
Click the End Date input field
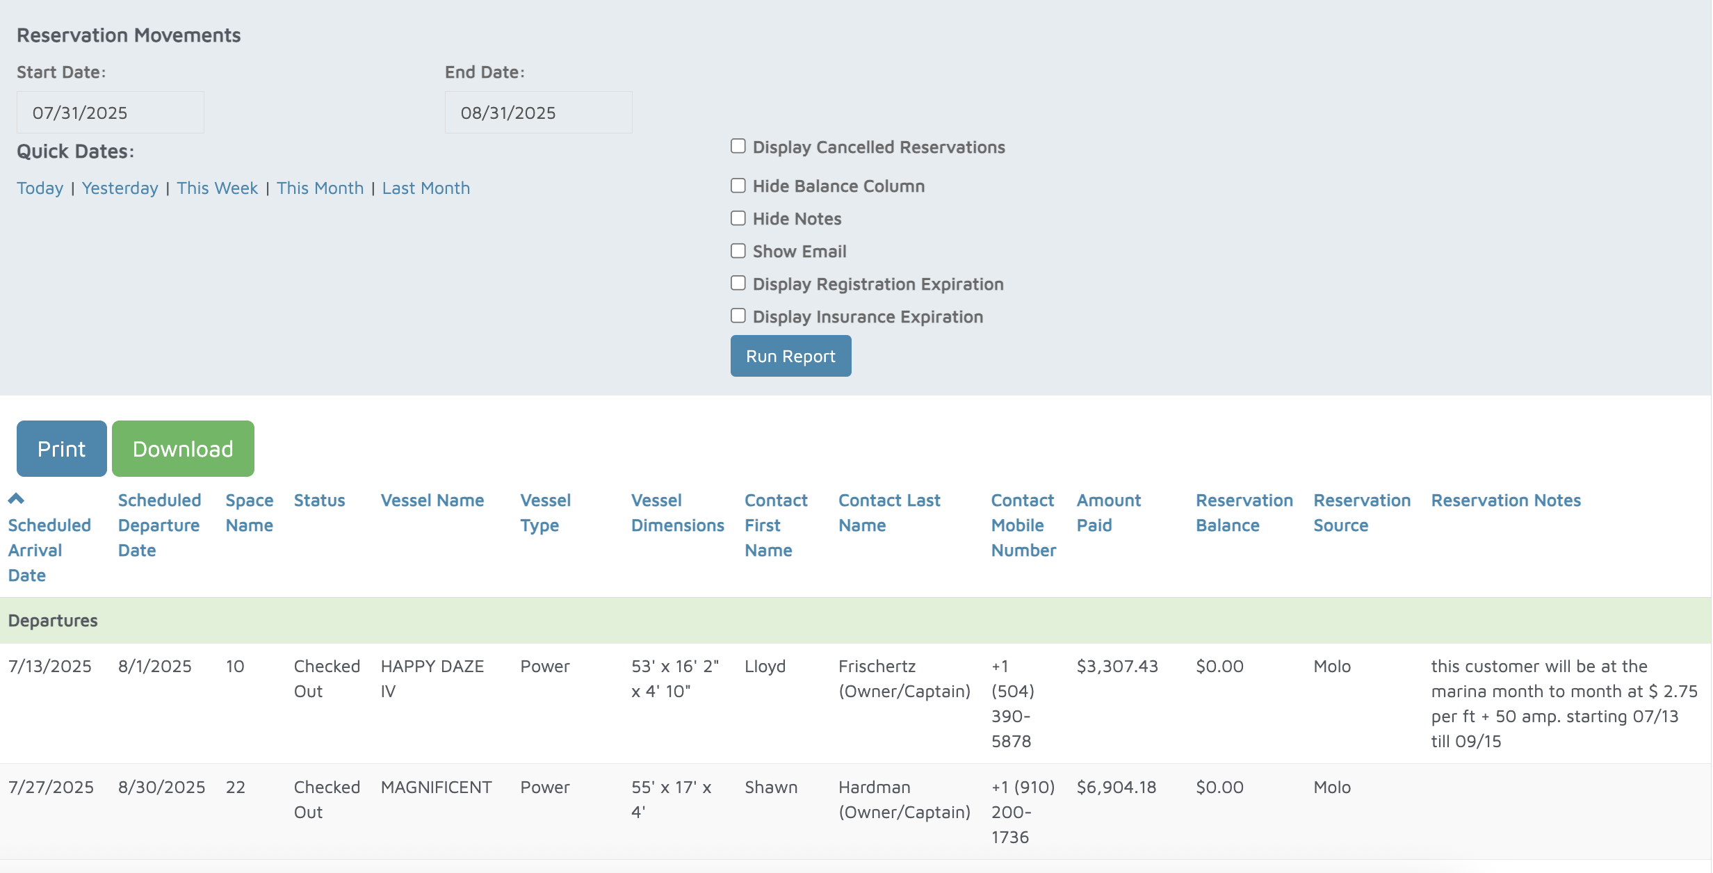click(538, 113)
